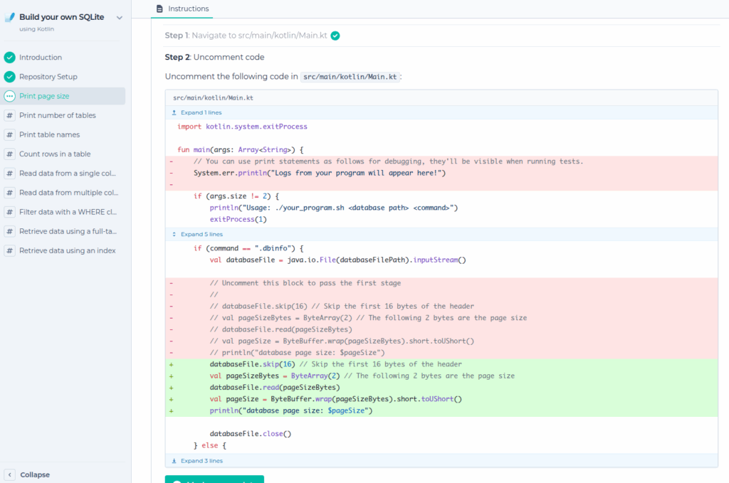Expand 5 lines in middle of diff
Image resolution: width=729 pixels, height=483 pixels.
coord(201,235)
